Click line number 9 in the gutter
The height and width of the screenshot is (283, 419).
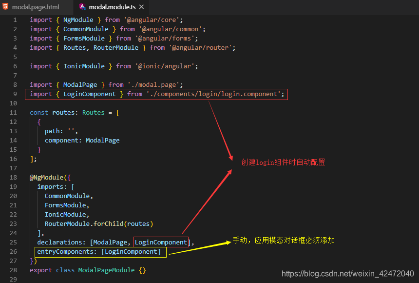pos(15,94)
